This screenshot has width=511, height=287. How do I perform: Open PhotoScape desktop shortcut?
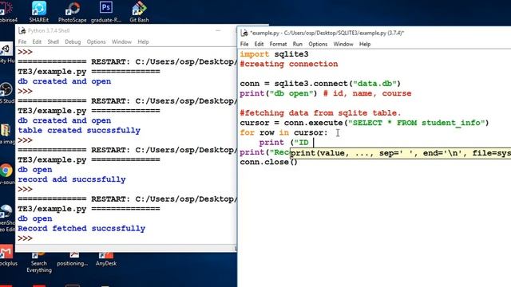click(73, 12)
